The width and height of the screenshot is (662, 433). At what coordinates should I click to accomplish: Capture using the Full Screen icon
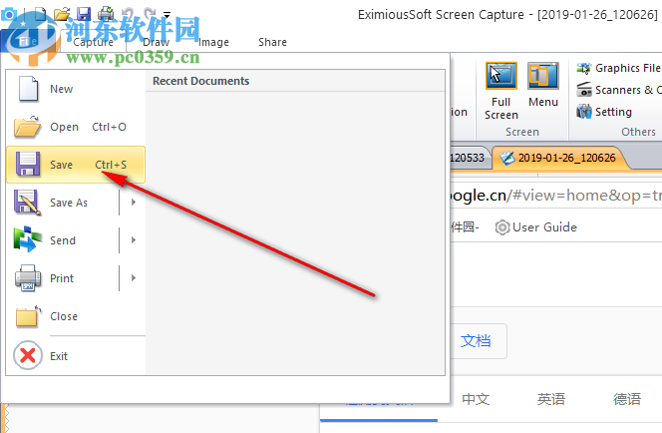pos(501,76)
